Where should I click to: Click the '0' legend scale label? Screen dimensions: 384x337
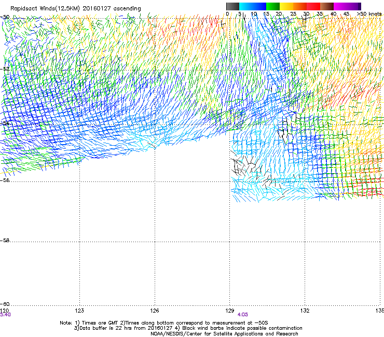click(x=227, y=14)
